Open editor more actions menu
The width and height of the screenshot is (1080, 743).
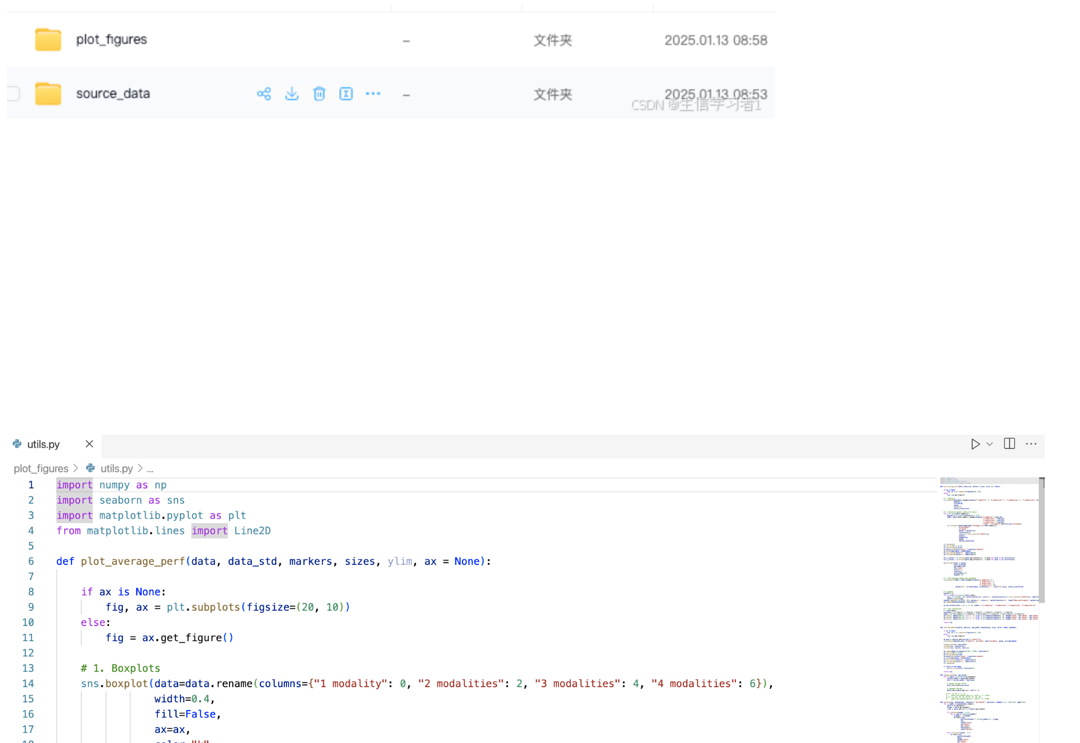tap(1031, 444)
